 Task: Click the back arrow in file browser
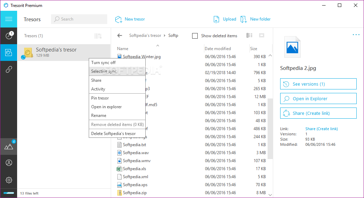coord(119,35)
